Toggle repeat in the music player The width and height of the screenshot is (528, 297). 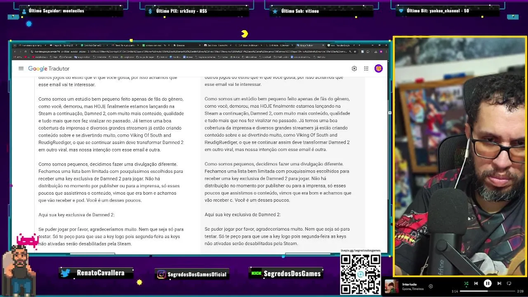[509, 283]
